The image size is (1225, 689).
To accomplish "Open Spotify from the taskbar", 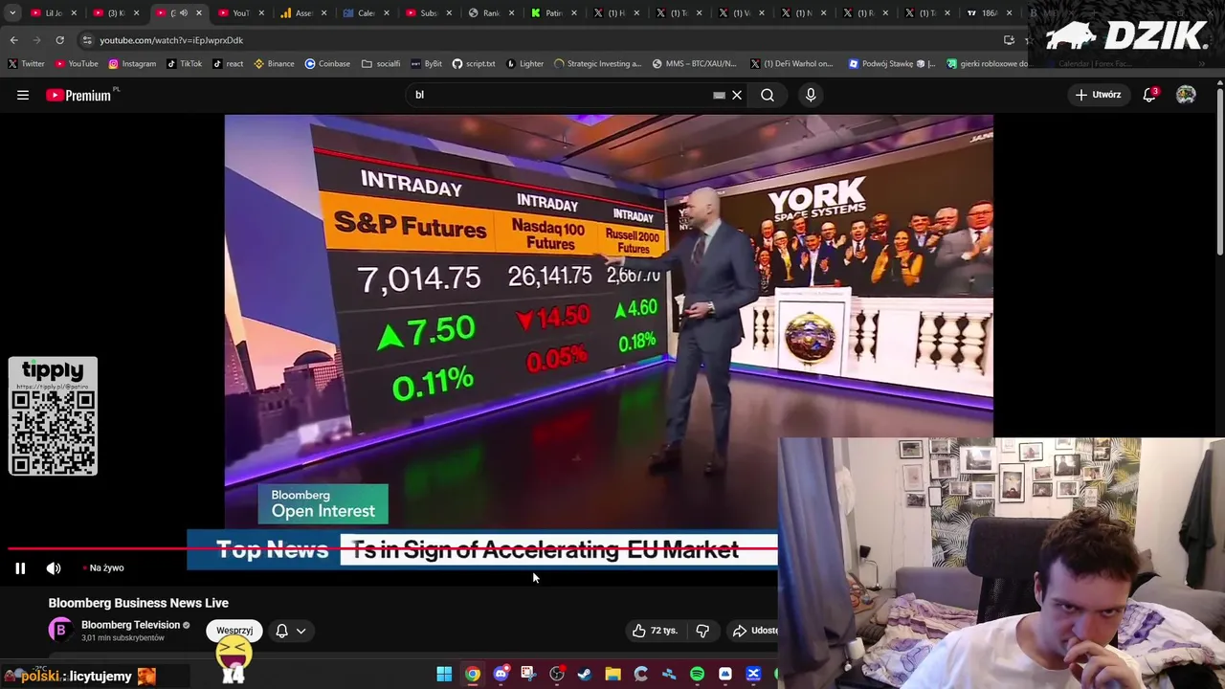I will pyautogui.click(x=697, y=675).
